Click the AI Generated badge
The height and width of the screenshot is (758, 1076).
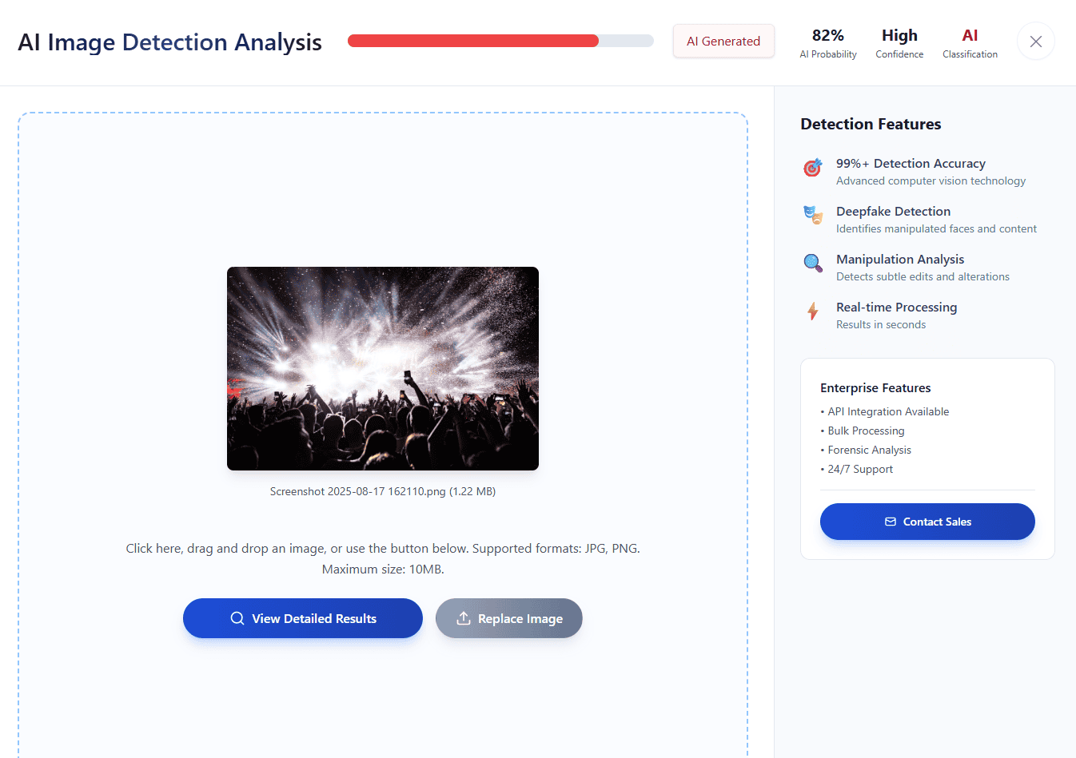[x=723, y=41]
